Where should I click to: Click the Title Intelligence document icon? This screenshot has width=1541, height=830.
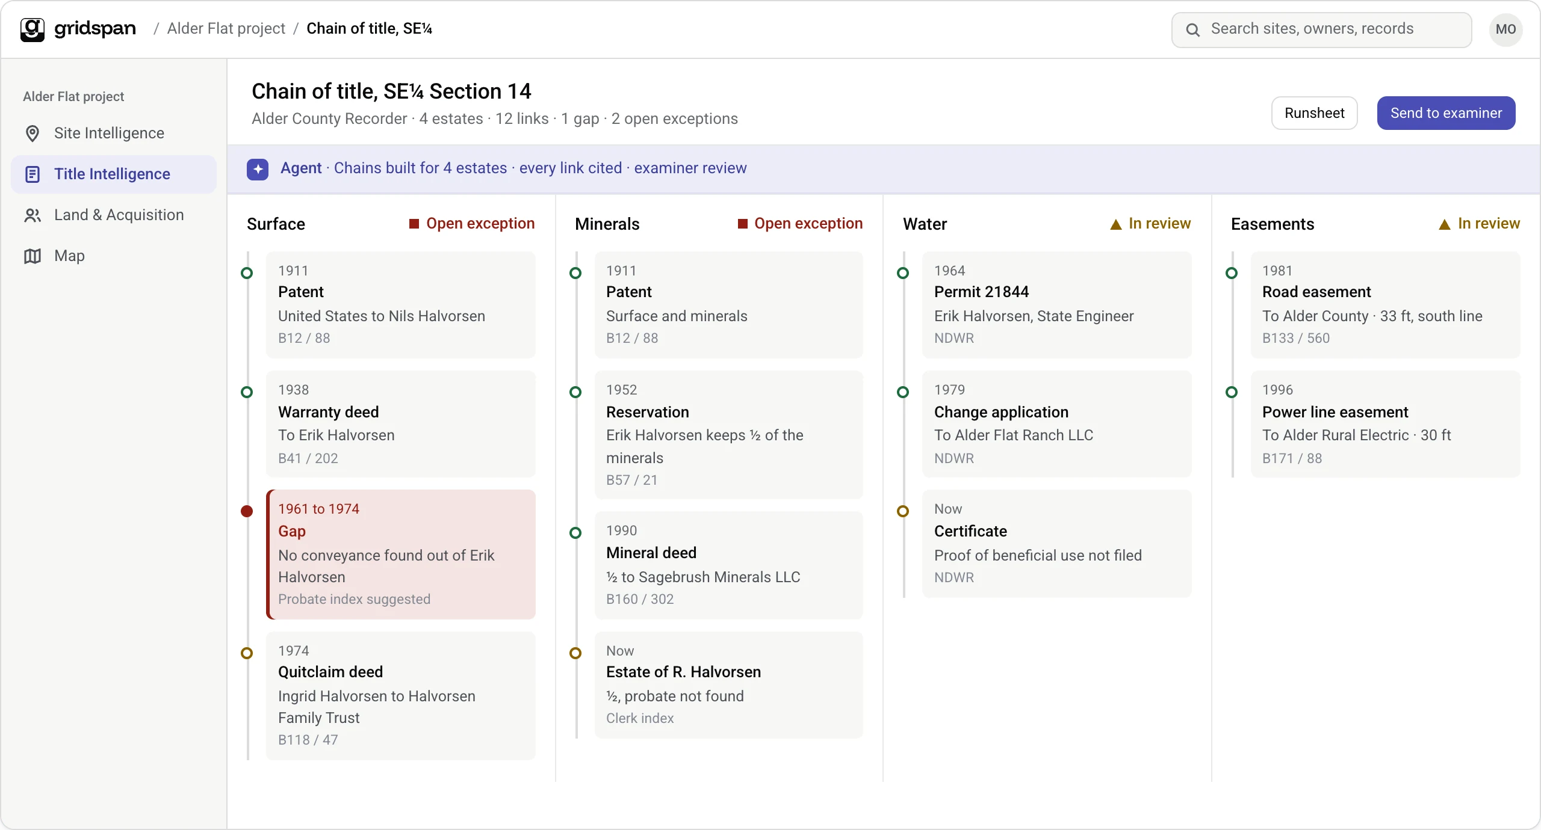[33, 174]
